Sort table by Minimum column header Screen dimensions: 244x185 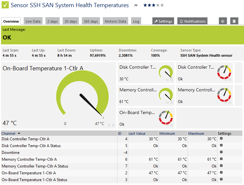167,133
